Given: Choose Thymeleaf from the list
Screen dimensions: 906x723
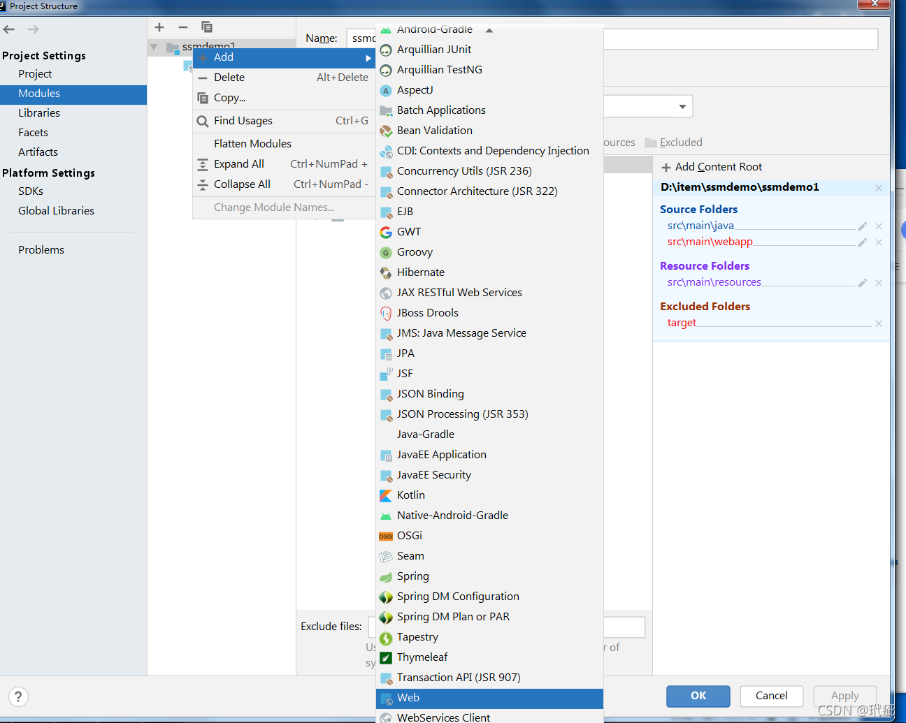Looking at the screenshot, I should (489, 657).
